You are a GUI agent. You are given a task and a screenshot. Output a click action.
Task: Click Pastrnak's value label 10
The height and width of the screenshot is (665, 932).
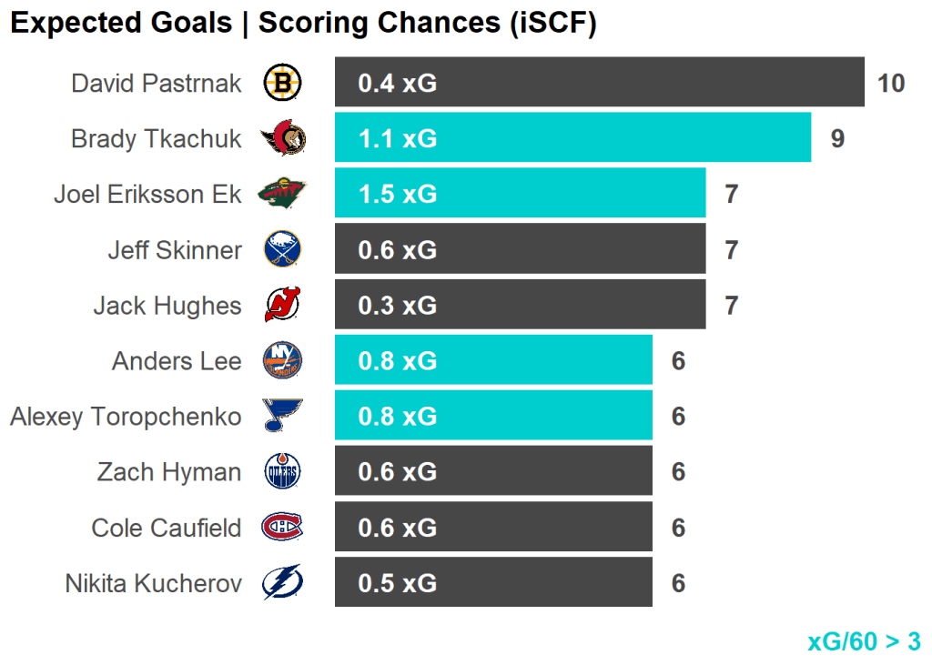click(x=891, y=84)
